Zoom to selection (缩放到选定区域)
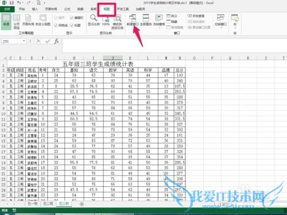287x215 pixels. tap(118, 21)
